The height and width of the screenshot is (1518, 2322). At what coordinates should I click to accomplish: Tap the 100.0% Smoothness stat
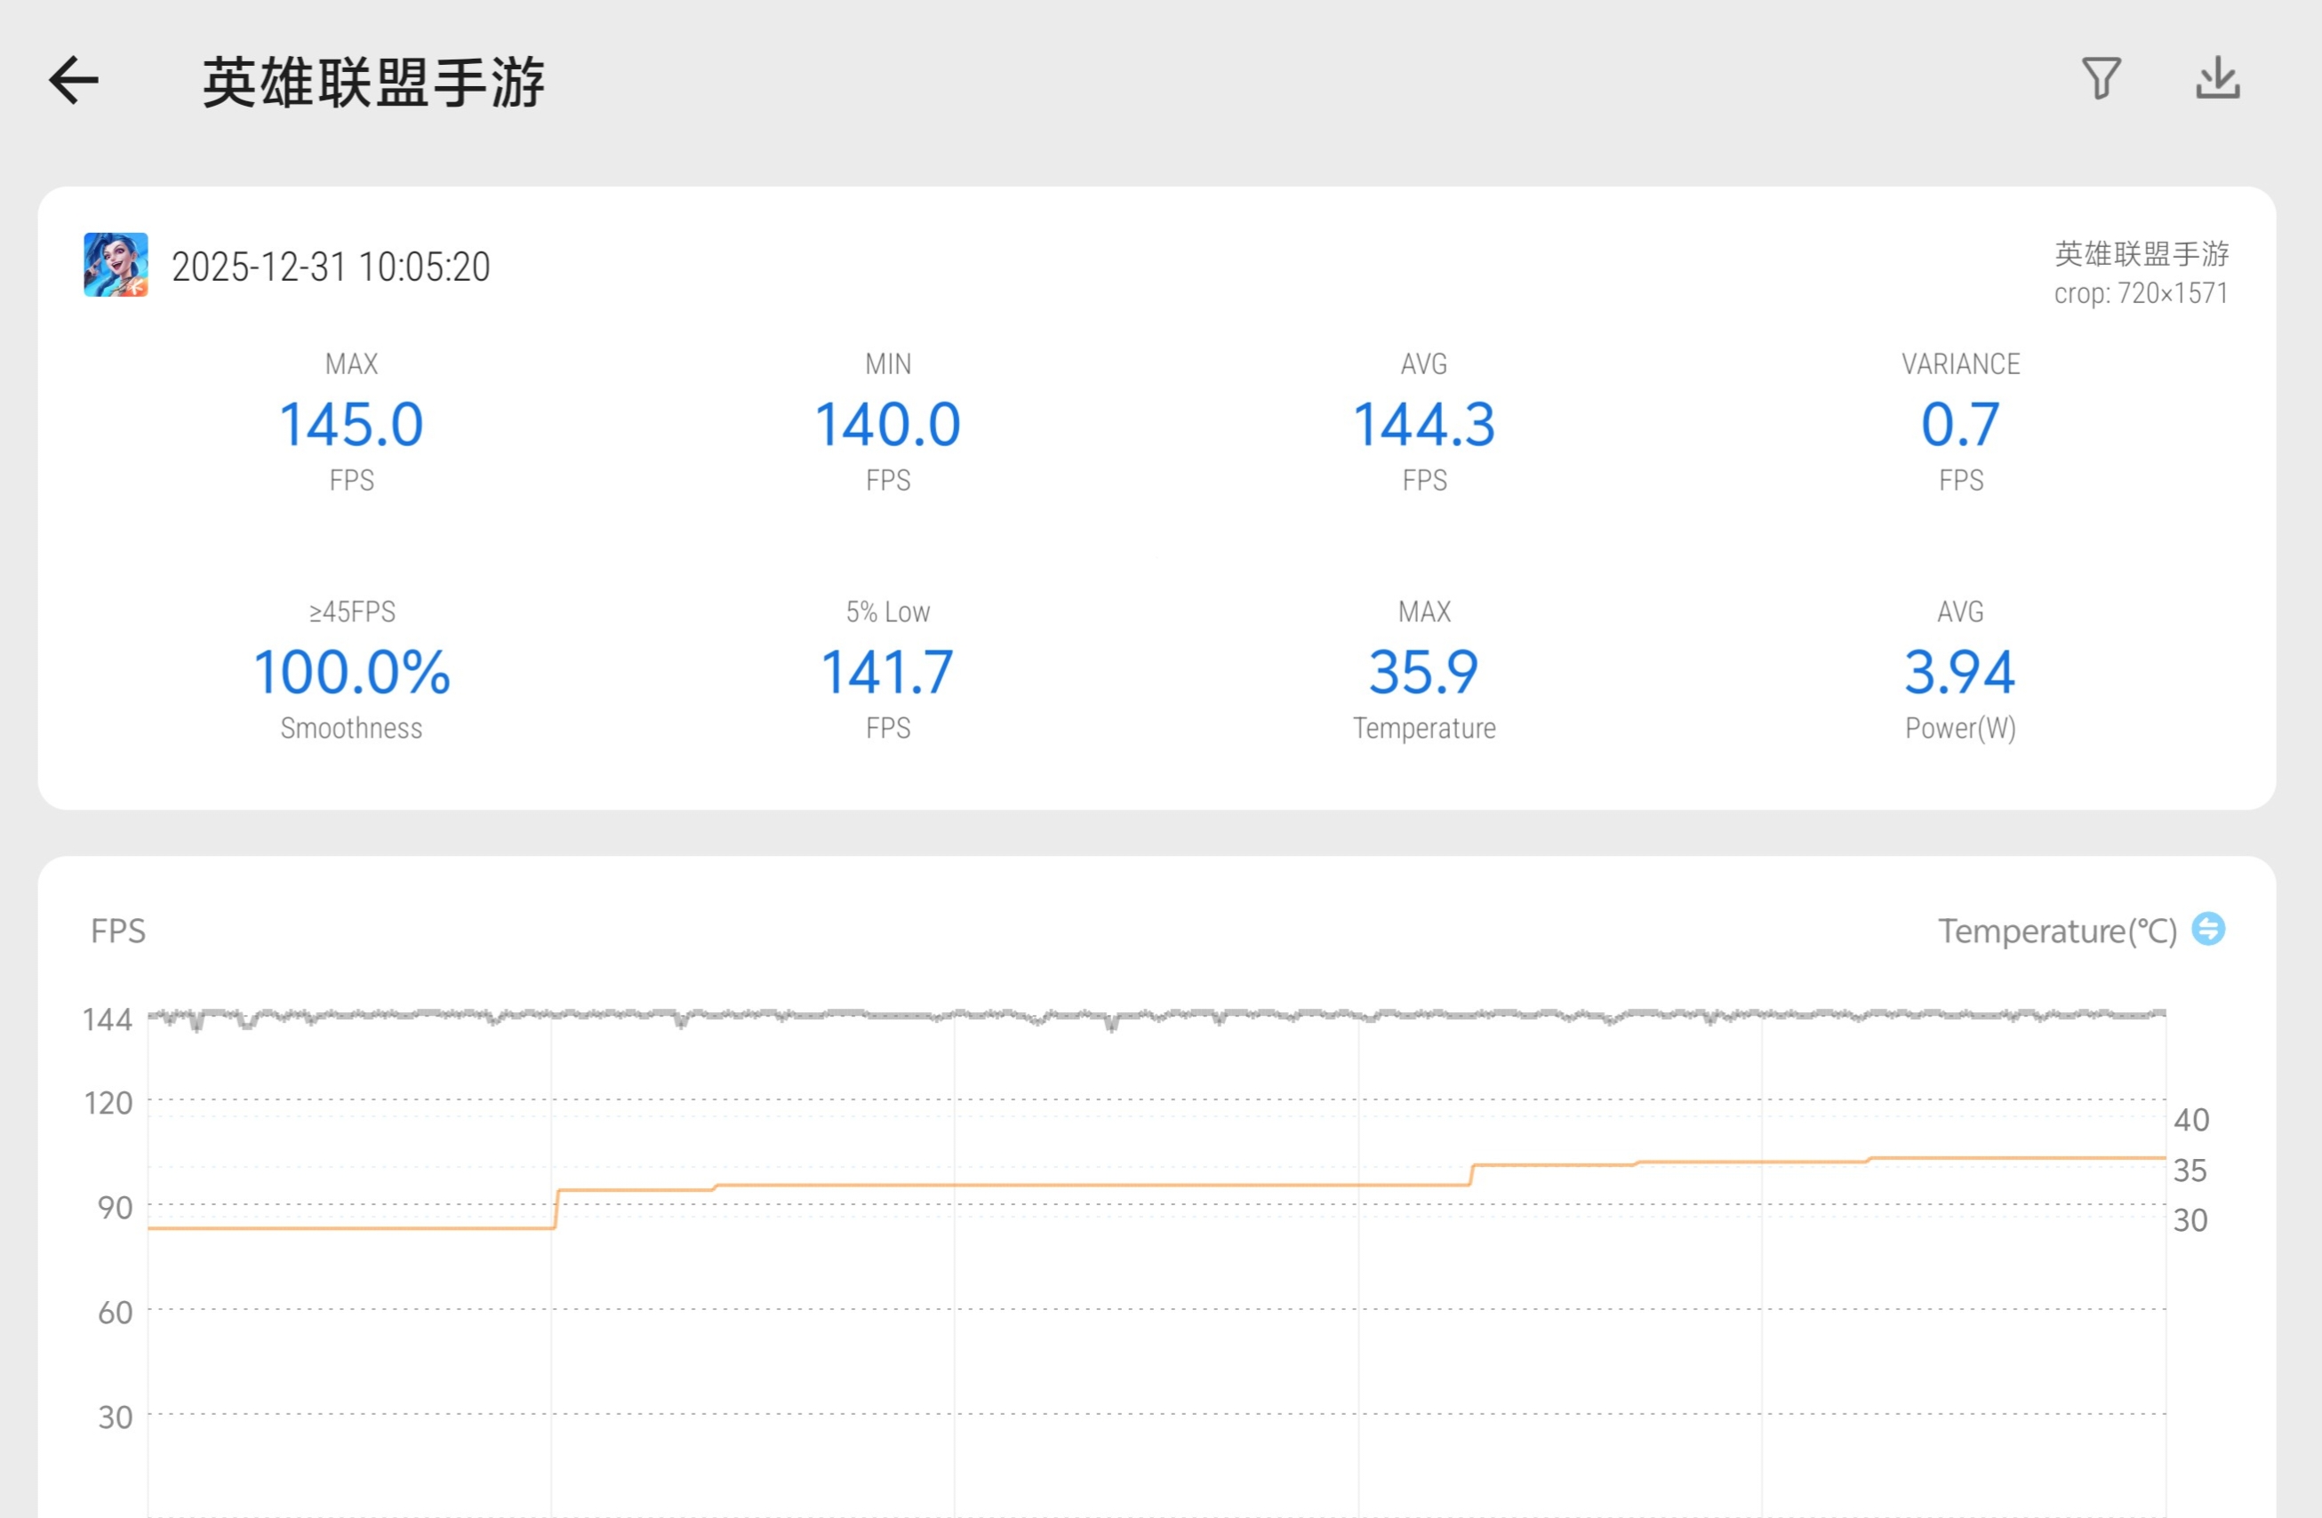click(x=351, y=673)
